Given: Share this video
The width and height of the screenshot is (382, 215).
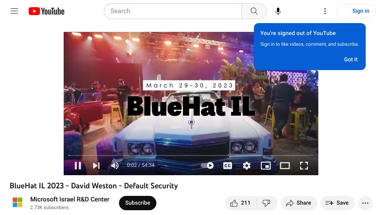Looking at the screenshot, I should coord(299,203).
